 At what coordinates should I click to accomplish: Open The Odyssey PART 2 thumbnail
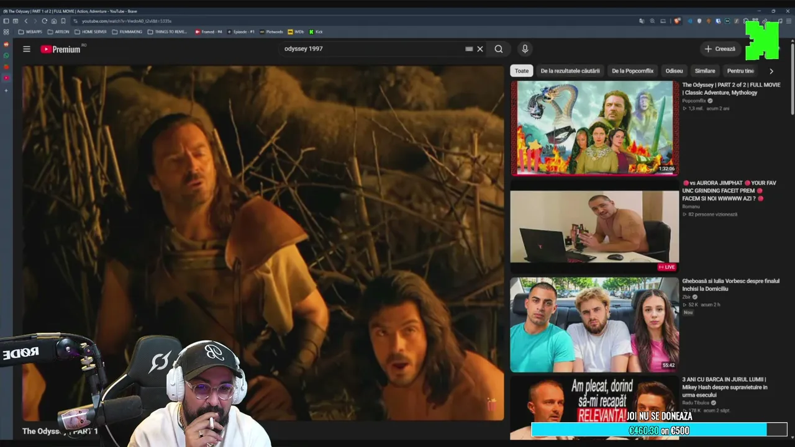pyautogui.click(x=594, y=128)
